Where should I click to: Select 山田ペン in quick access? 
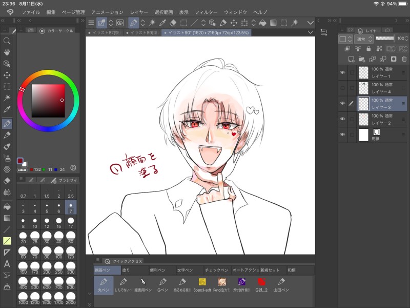281,285
